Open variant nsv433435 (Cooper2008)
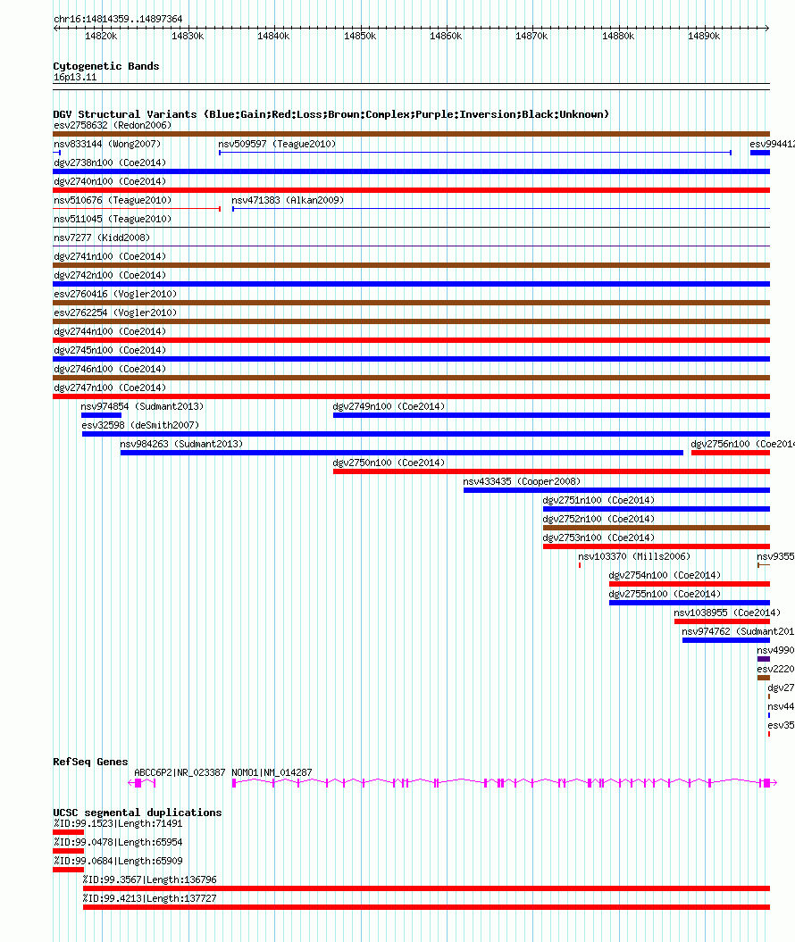The height and width of the screenshot is (942, 795). pos(522,482)
